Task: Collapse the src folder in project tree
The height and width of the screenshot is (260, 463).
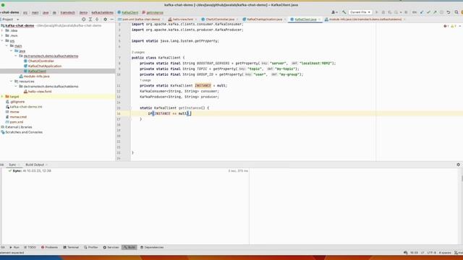Action: coord(2,40)
